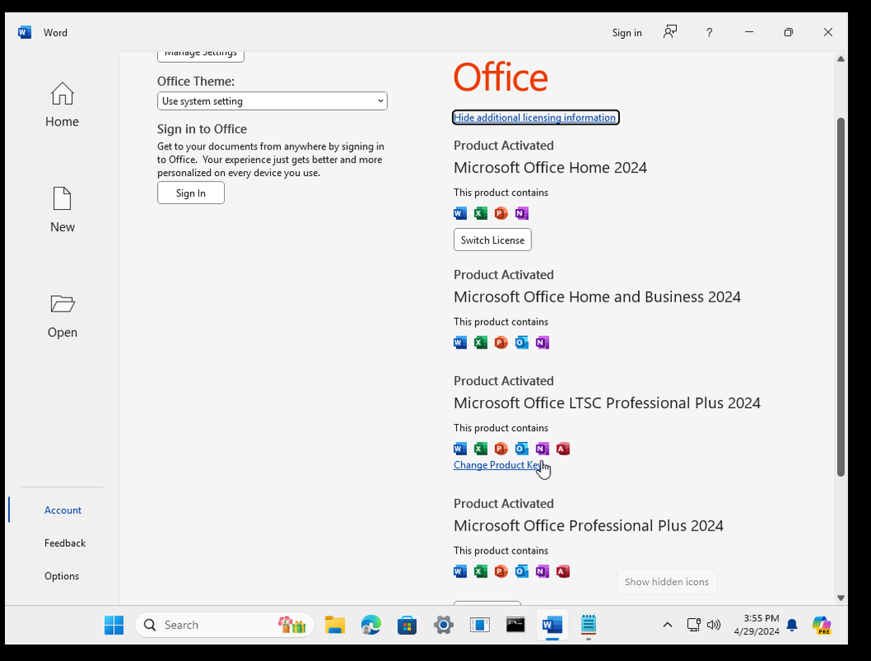Click the scrollbar up arrow
Image resolution: width=871 pixels, height=661 pixels.
(x=840, y=59)
